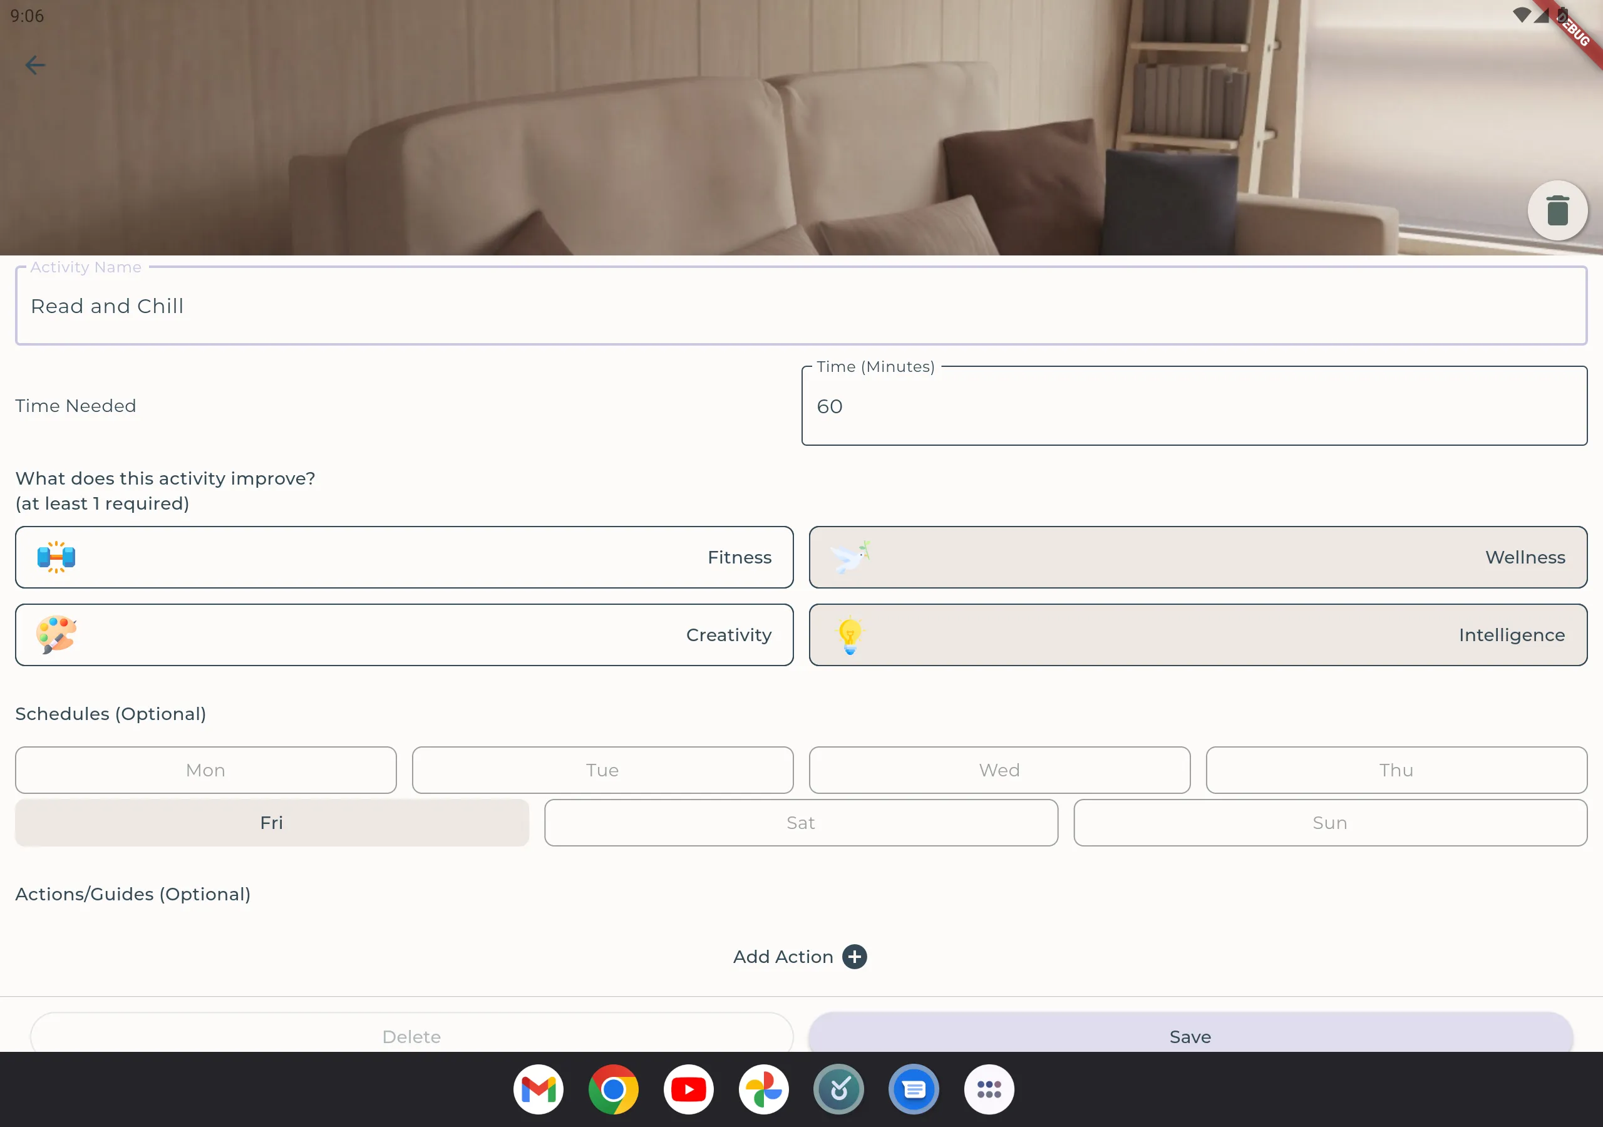The image size is (1603, 1127).
Task: Expand Schedules optional section
Action: (x=111, y=714)
